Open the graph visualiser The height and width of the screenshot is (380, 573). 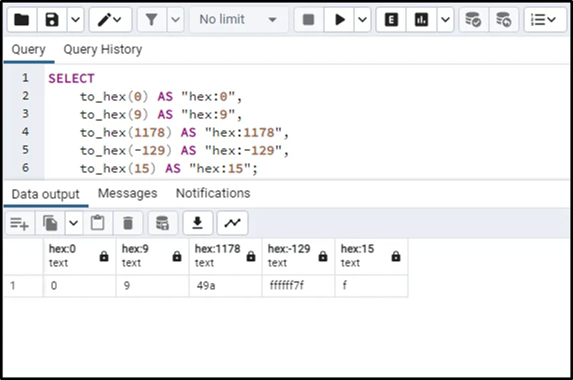click(x=232, y=223)
